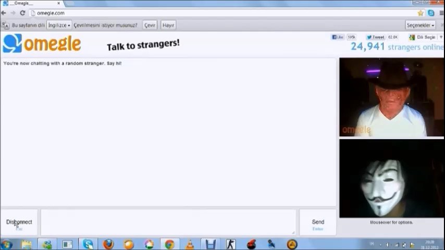Open the İngilizce language dropdown
This screenshot has height=250, width=445.
click(x=59, y=25)
